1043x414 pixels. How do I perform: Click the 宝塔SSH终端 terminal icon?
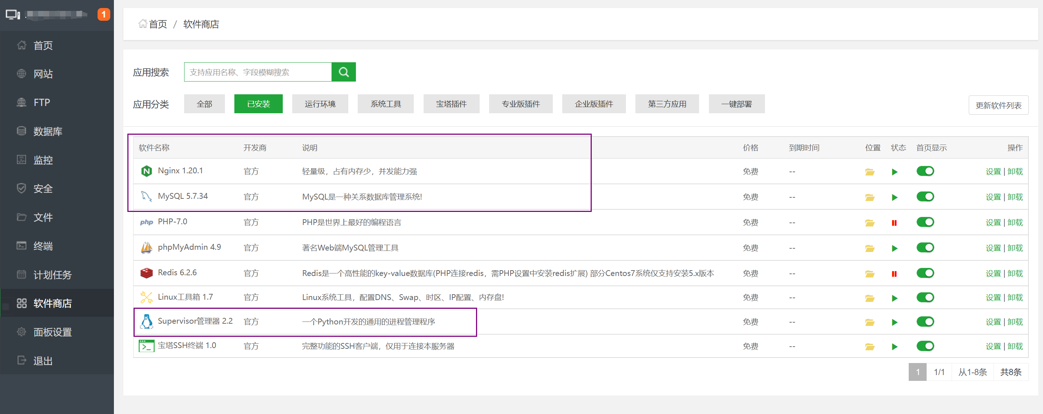point(146,346)
